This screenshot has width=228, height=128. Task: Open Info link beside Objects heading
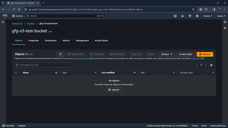(x=31, y=55)
